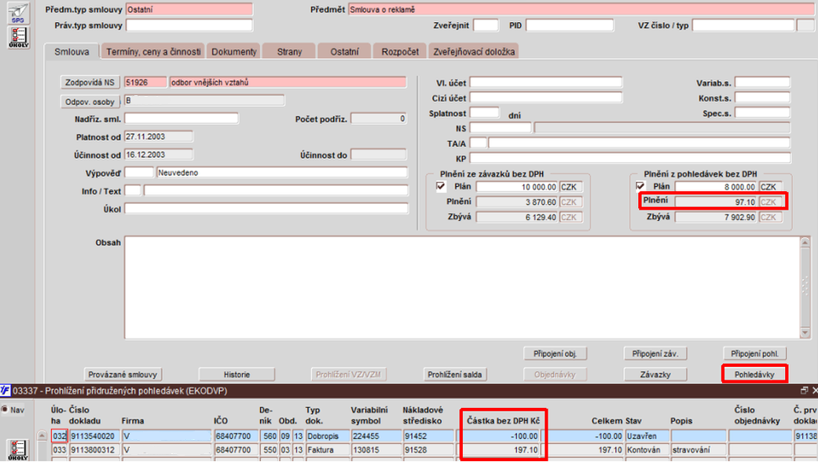Restore the Prohlížení pohledávek sub-window
The image size is (818, 462).
(804, 390)
